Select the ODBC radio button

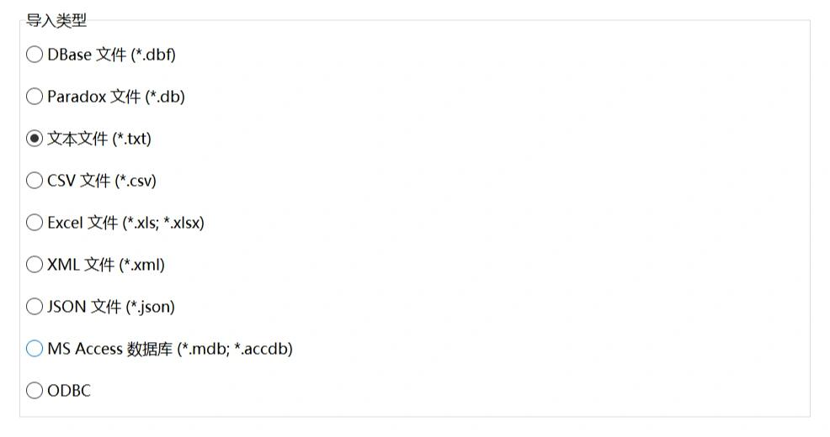pos(35,391)
